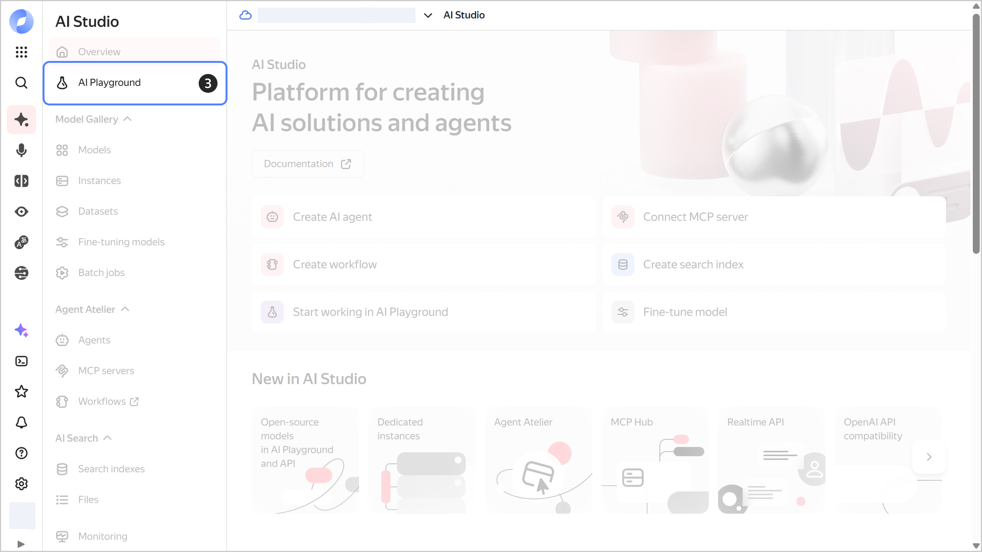
Task: Open the Documentation link button
Action: pyautogui.click(x=308, y=164)
